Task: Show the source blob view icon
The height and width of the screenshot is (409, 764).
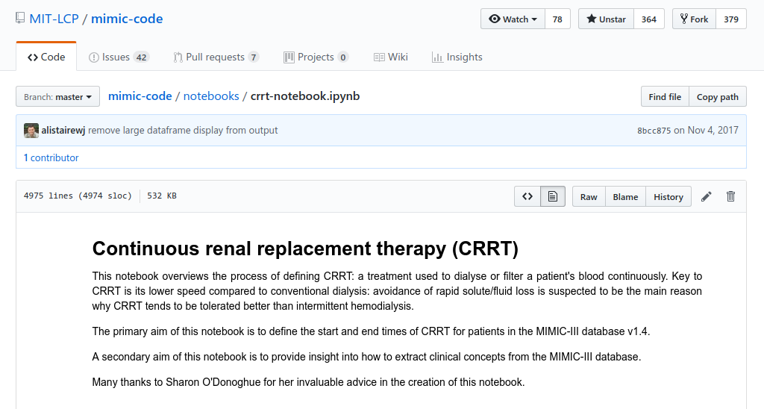Action: [527, 196]
